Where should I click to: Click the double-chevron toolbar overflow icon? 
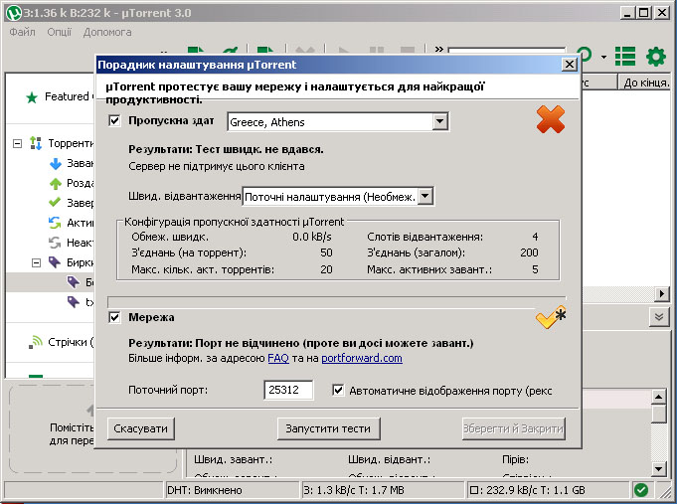439,49
